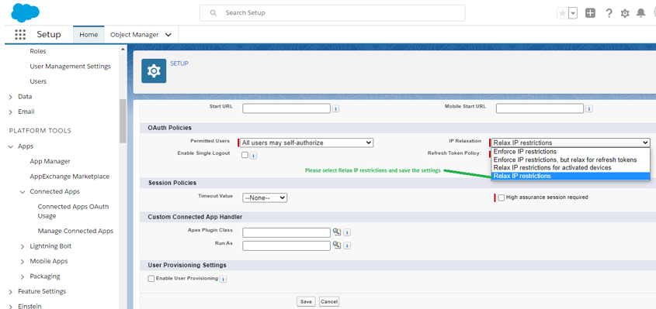This screenshot has width=656, height=309.
Task: Check High assurance session required
Action: 502,197
